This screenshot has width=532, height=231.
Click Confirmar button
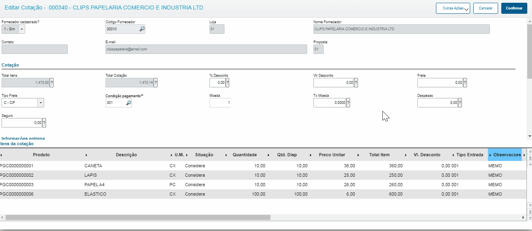tap(514, 8)
